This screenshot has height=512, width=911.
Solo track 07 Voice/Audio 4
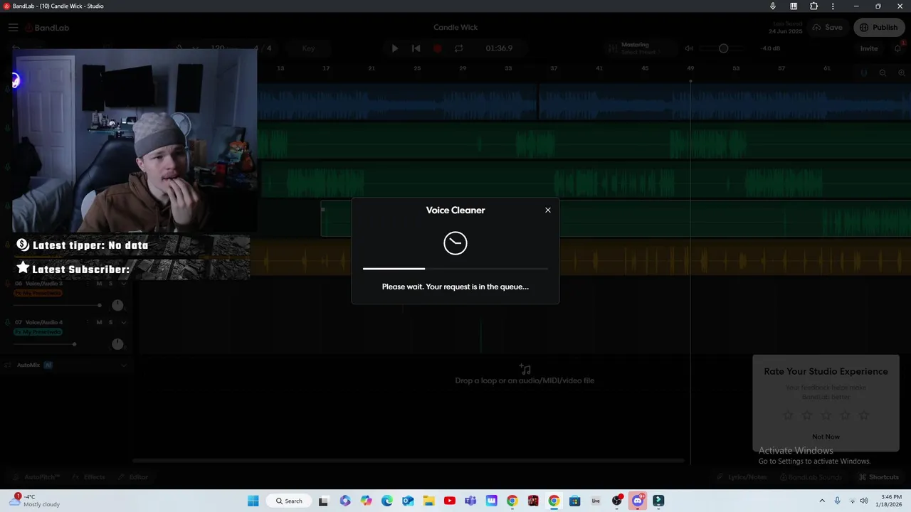coord(110,322)
